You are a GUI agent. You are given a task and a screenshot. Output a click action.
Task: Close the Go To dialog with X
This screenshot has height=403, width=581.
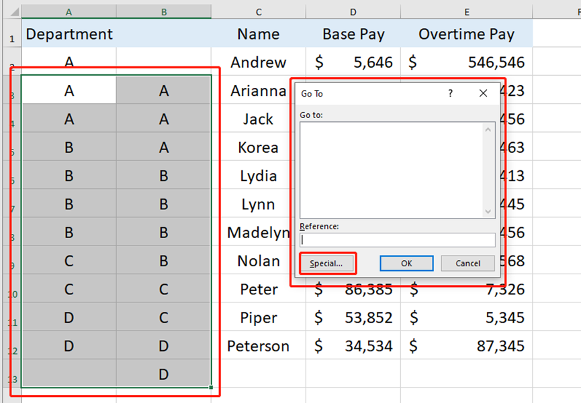tap(483, 93)
